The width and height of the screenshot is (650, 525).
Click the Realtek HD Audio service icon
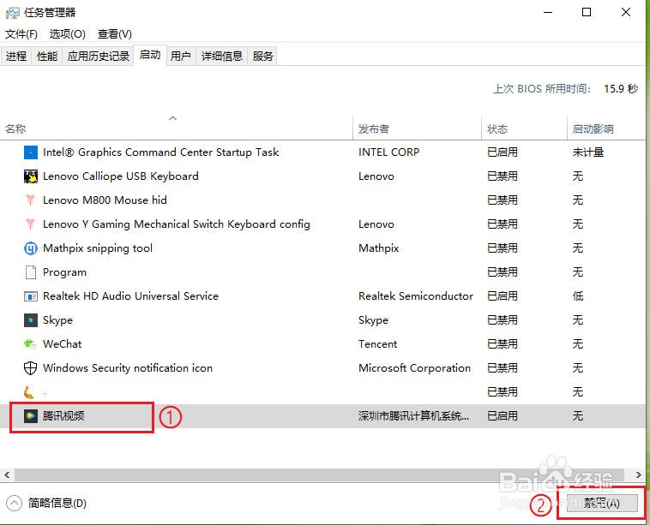tap(31, 296)
